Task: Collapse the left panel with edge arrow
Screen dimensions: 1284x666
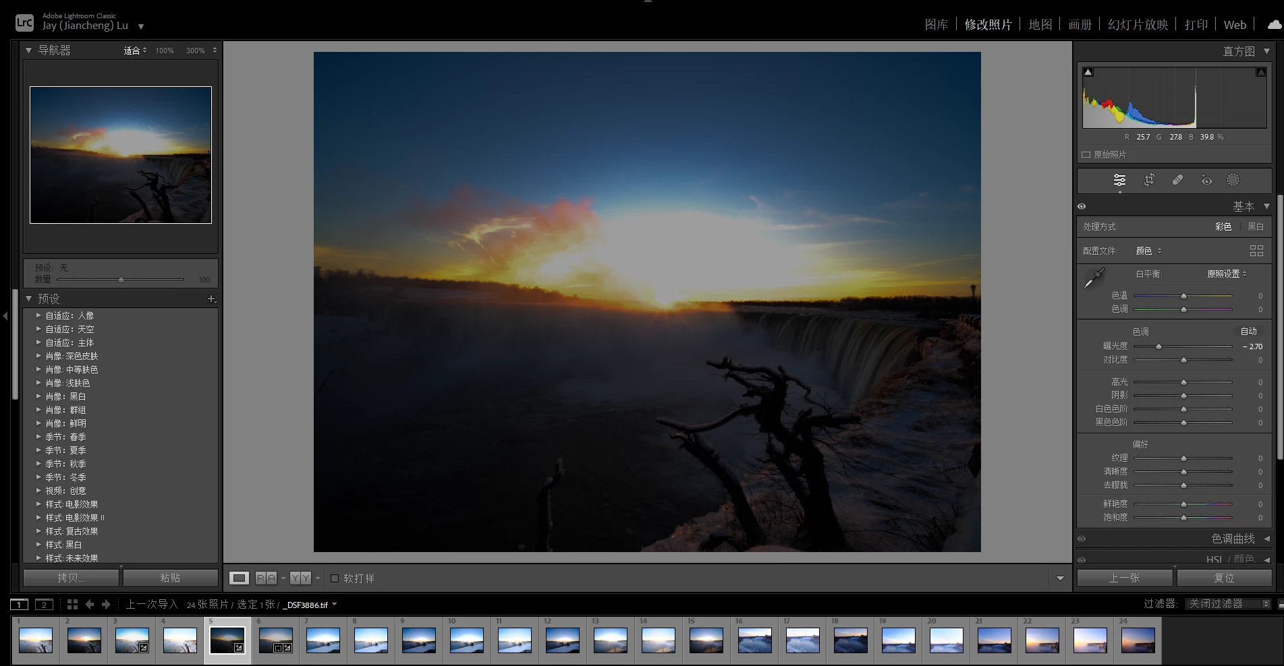Action: tap(5, 315)
